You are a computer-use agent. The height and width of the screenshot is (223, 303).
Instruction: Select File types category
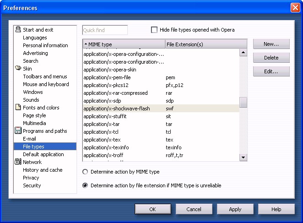tap(45, 147)
